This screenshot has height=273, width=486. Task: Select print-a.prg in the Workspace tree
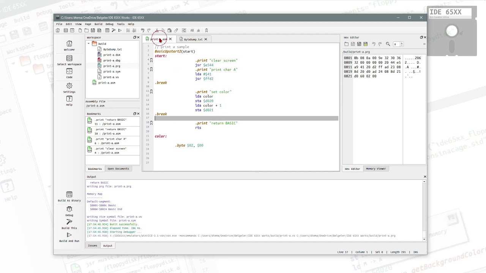(112, 66)
